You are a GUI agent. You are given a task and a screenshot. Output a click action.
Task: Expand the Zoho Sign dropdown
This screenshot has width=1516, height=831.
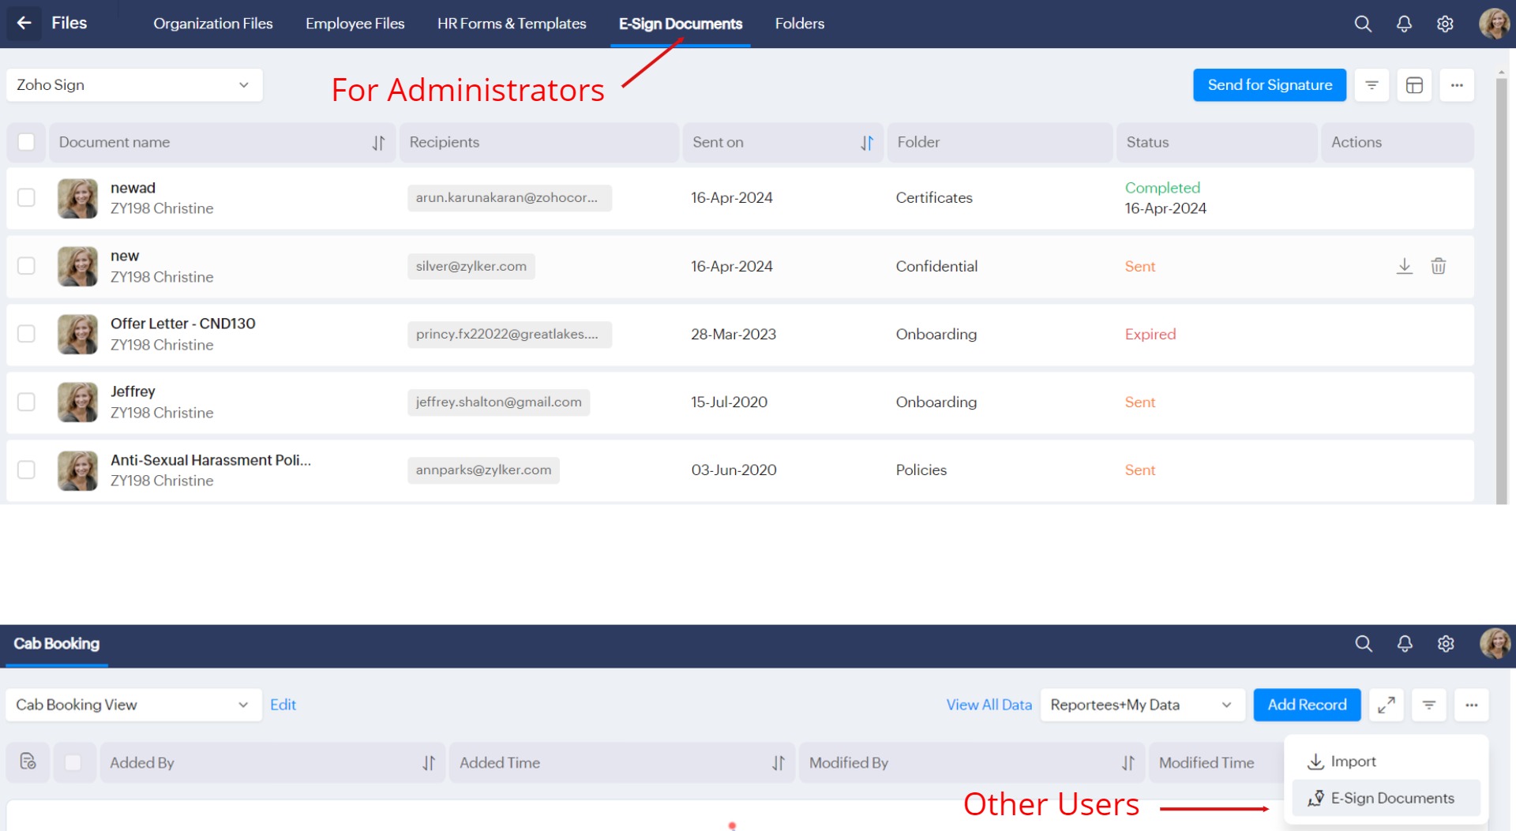(133, 85)
